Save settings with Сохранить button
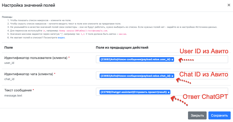This screenshot has width=233, height=122. click(219, 116)
